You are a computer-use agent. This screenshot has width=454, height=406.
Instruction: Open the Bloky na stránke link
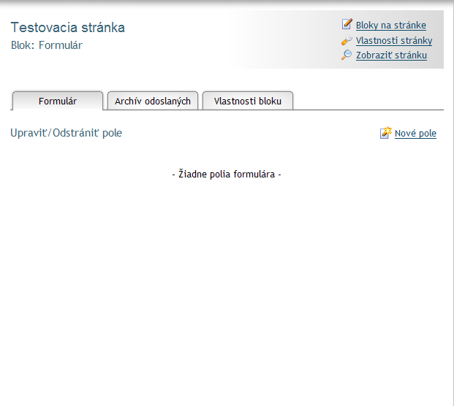click(x=391, y=26)
